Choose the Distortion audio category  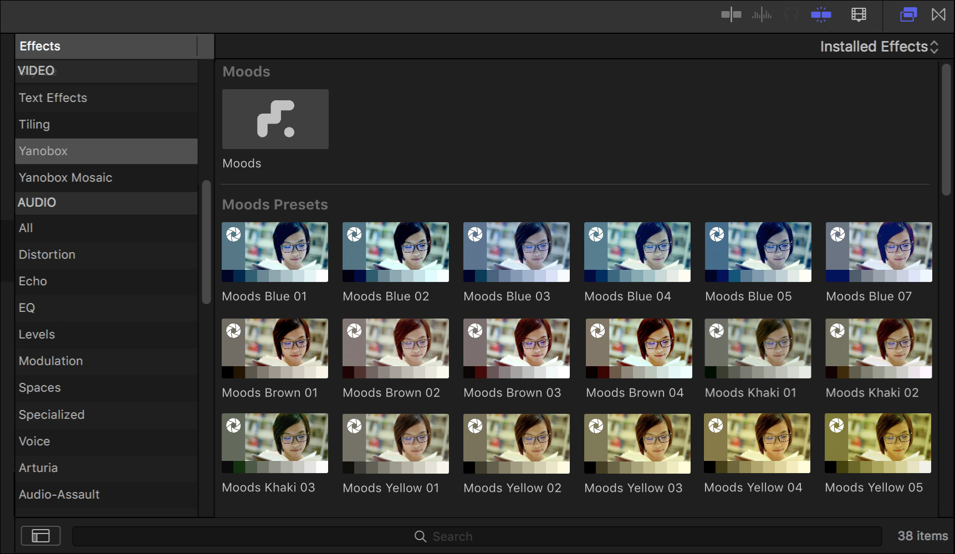47,254
